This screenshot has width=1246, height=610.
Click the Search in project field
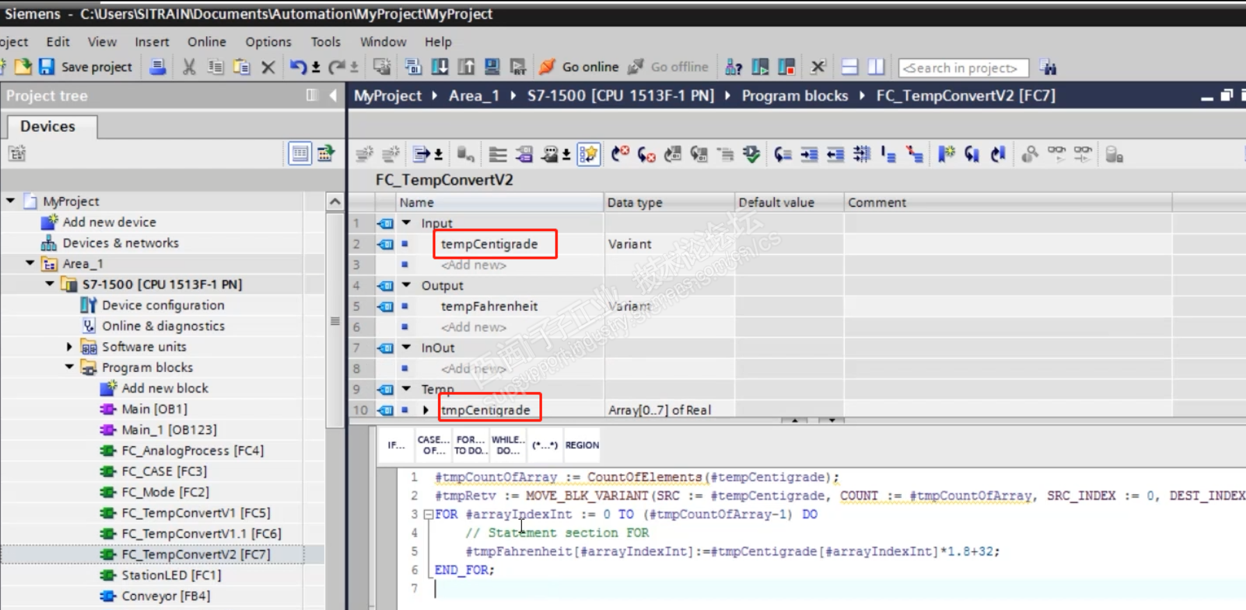[x=962, y=67]
